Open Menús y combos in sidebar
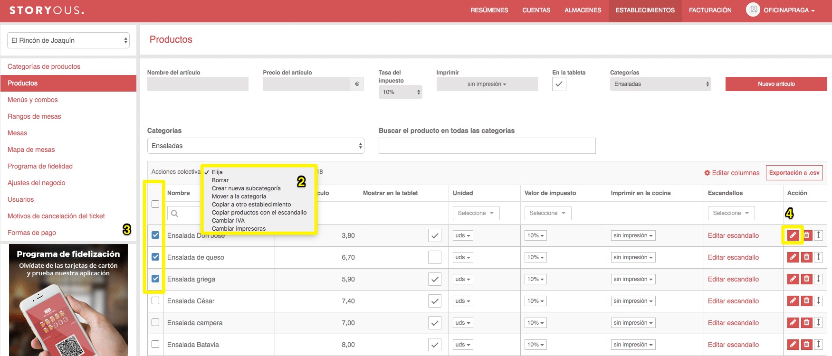This screenshot has height=356, width=832. coord(32,100)
